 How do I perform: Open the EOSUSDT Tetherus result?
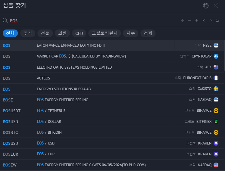point(112,110)
